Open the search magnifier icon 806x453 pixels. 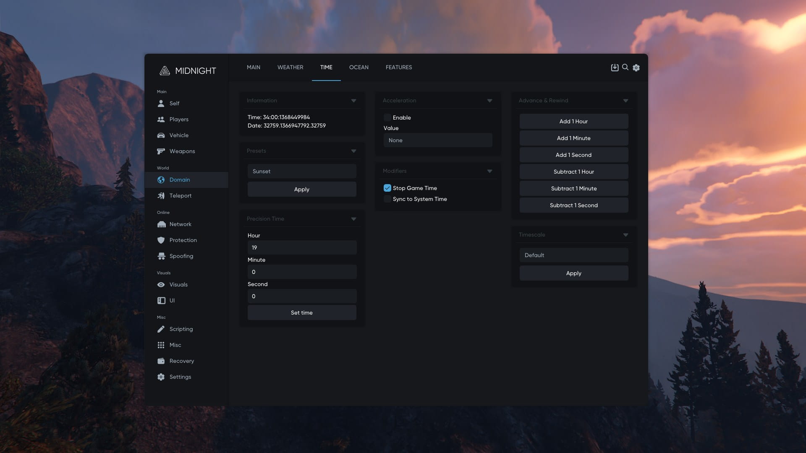pos(625,67)
